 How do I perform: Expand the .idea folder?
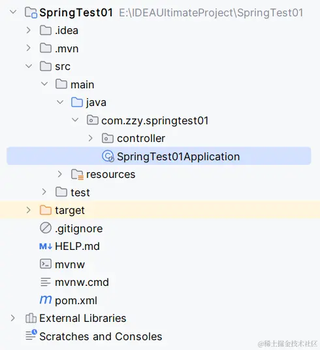click(x=28, y=30)
